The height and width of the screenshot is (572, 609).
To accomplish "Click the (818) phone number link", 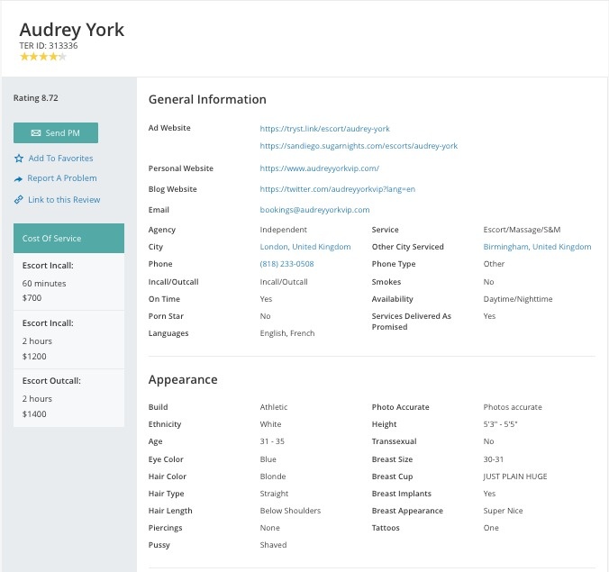I will pyautogui.click(x=286, y=264).
